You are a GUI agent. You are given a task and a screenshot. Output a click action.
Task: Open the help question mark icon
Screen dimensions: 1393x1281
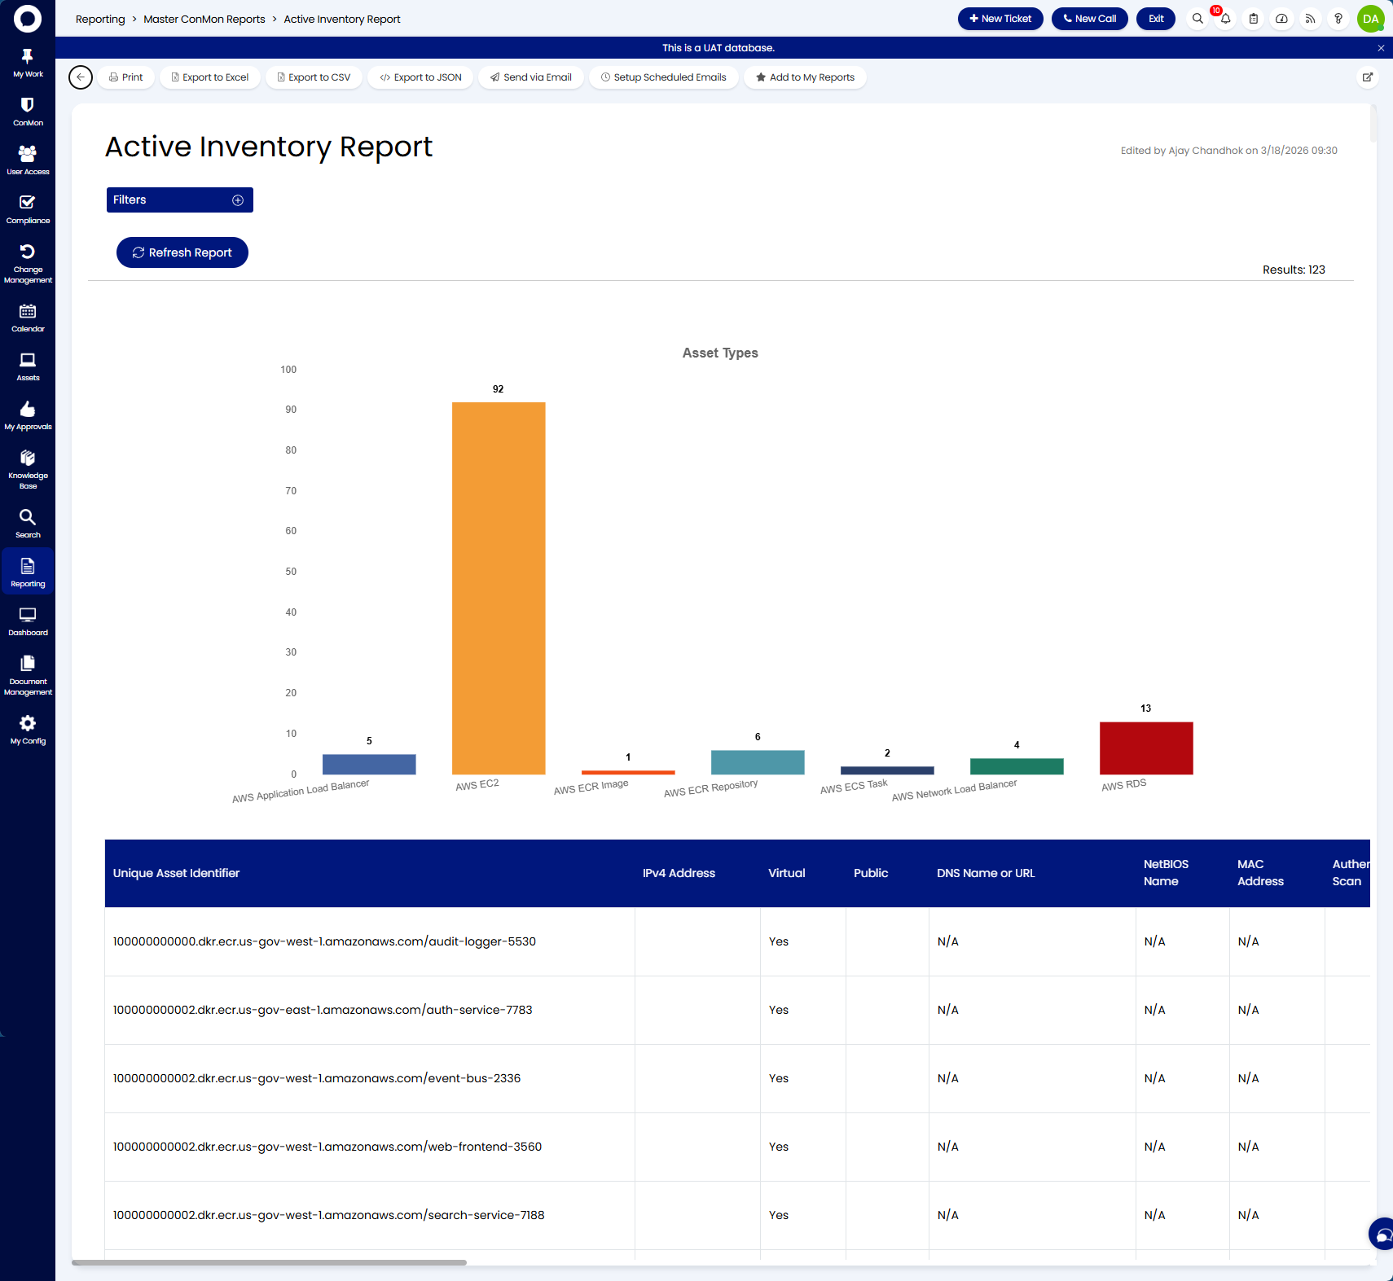1338,19
